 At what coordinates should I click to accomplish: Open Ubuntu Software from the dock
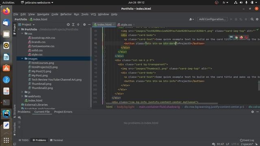[x=6, y=68]
